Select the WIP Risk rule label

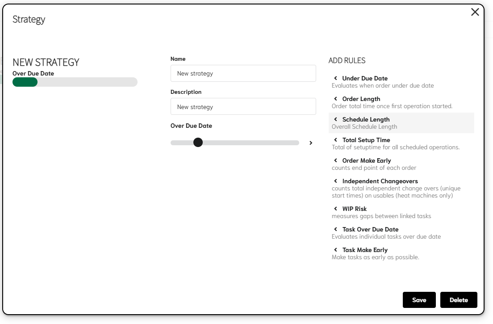tap(354, 209)
